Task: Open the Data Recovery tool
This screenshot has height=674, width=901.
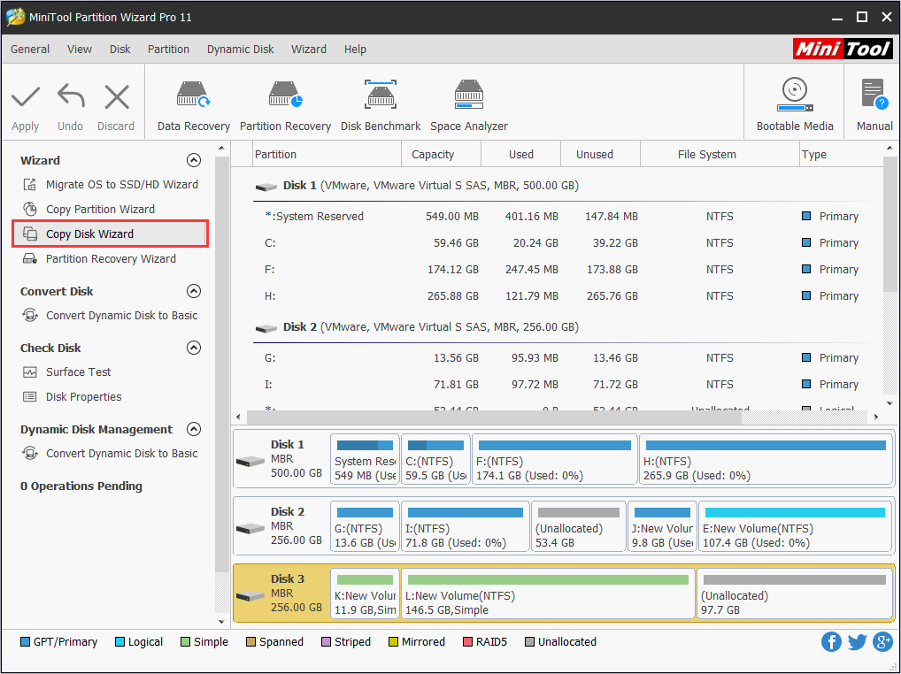Action: point(193,105)
